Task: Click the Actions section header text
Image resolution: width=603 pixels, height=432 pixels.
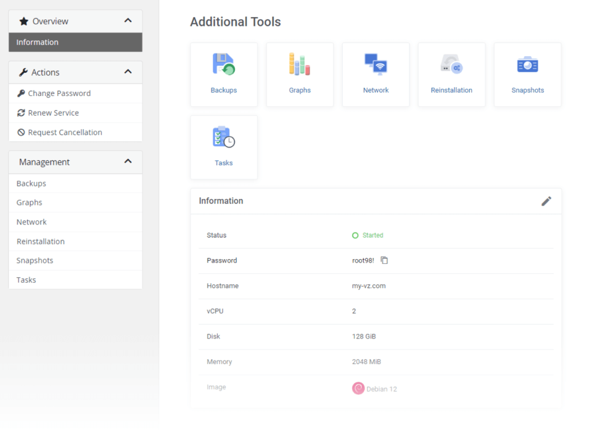Action: (x=45, y=72)
